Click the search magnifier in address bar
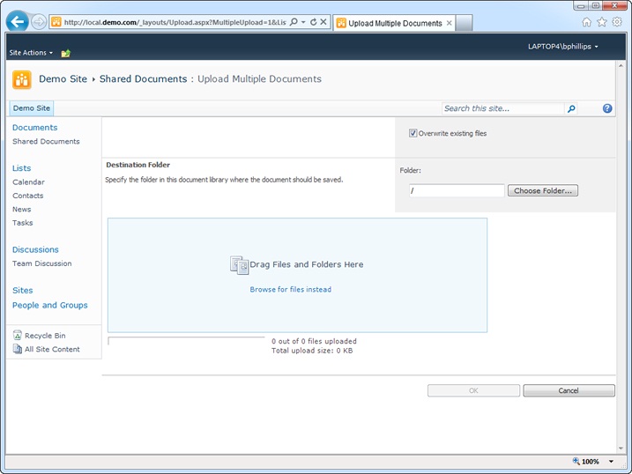This screenshot has height=474, width=632. point(294,22)
